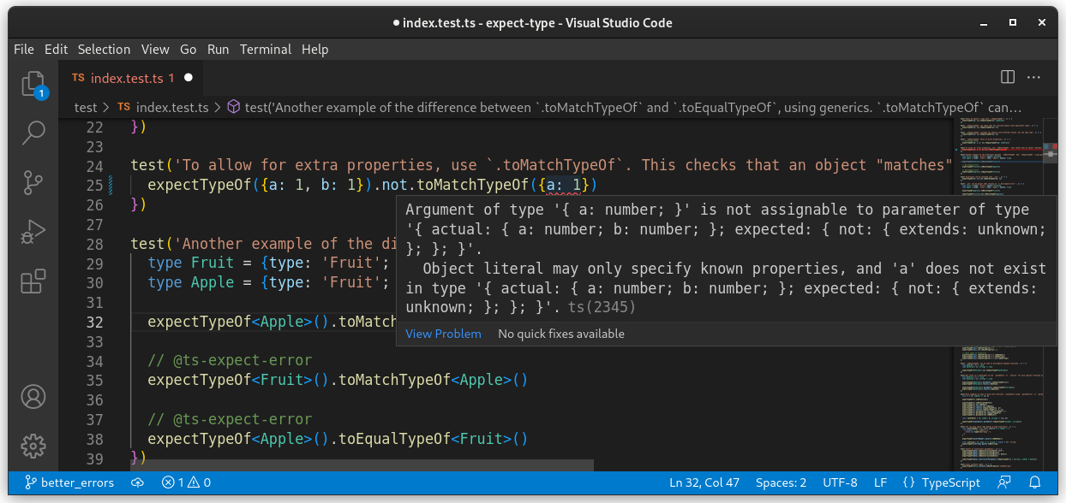Open the Manage gear menu

(x=33, y=446)
